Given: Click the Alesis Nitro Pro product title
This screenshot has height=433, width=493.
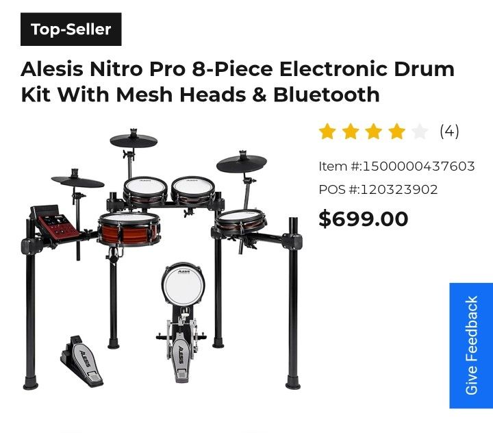Looking at the screenshot, I should click(238, 82).
